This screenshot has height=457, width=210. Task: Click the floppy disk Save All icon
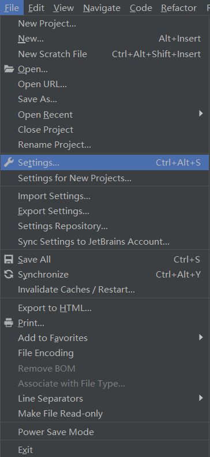(x=9, y=259)
